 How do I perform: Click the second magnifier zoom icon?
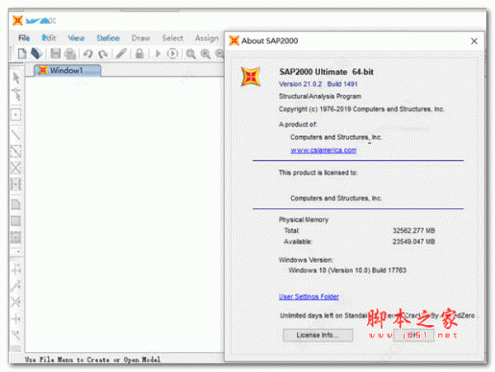coord(205,54)
